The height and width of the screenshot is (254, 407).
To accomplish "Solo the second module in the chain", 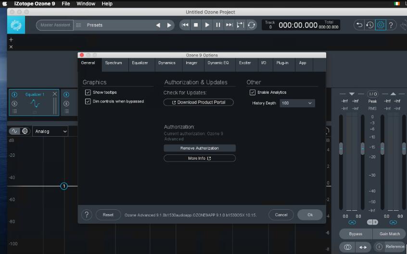I will (66, 103).
